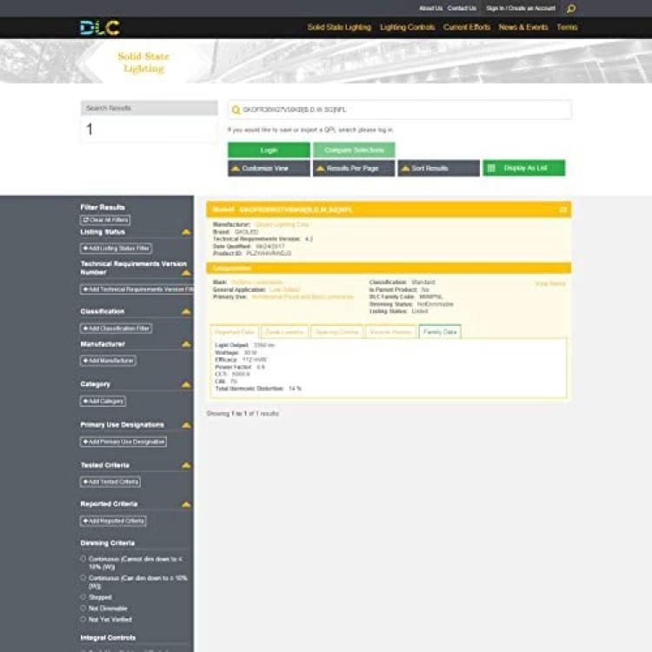Select 'Continuous (Cannot dim down to < 10%)' radio

click(83, 559)
